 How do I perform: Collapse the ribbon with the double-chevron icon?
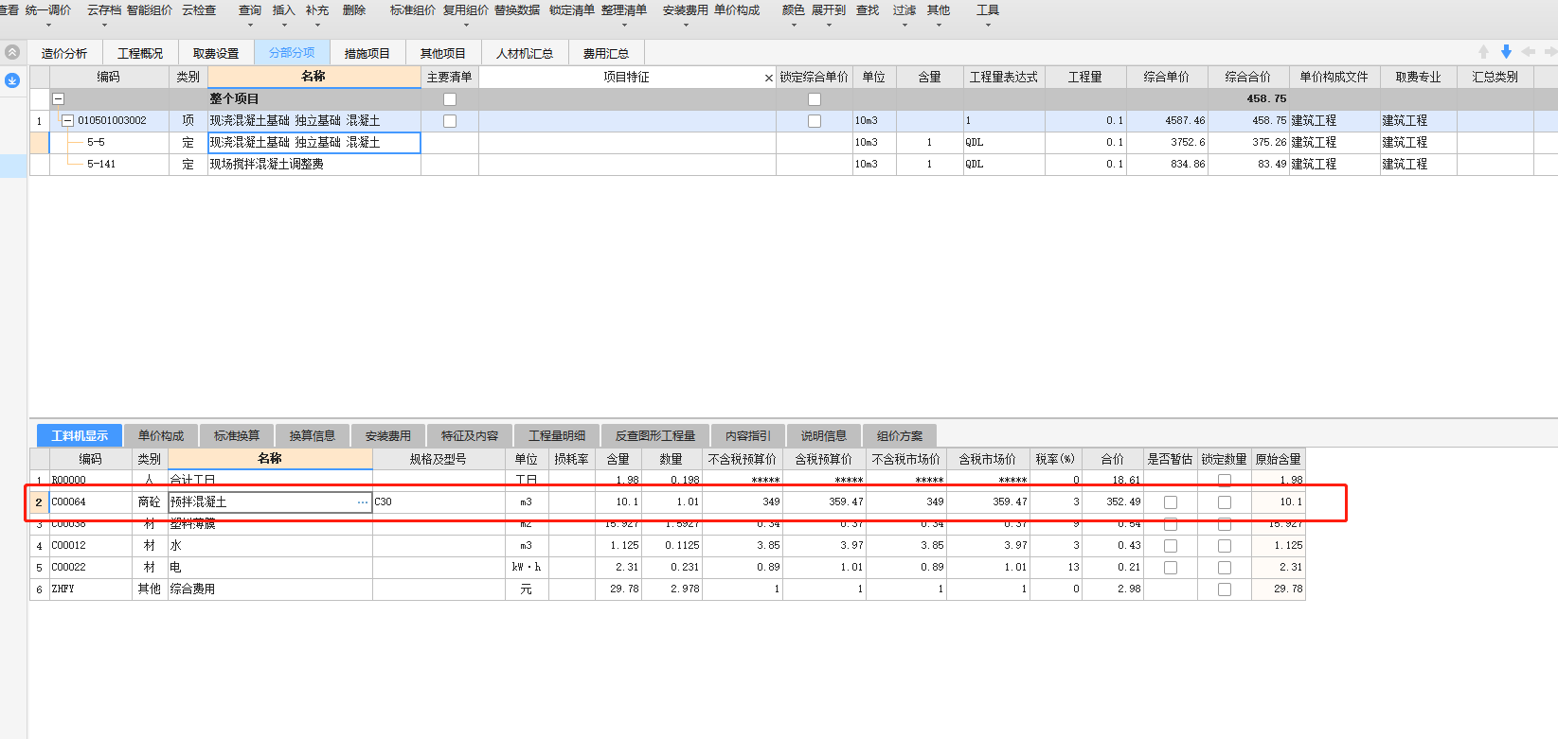pyautogui.click(x=12, y=52)
